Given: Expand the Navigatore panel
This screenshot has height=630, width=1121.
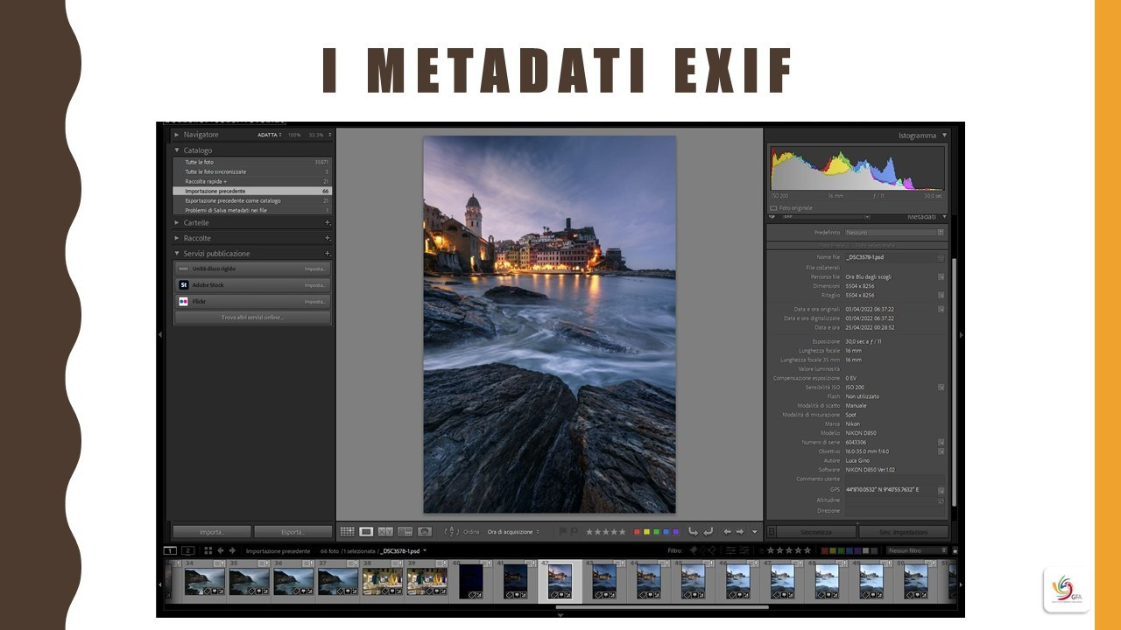Looking at the screenshot, I should point(177,135).
